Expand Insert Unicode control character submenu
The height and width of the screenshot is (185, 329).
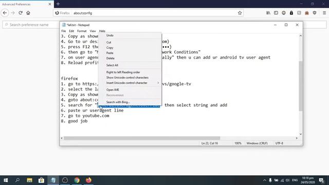click(x=130, y=83)
